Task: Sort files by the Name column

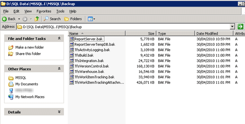Action: [97, 34]
